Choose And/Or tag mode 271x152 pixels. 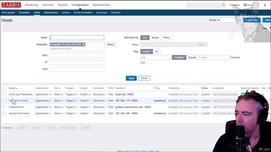pyautogui.click(x=147, y=52)
